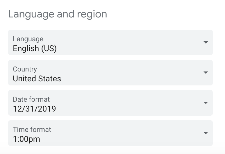The width and height of the screenshot is (225, 154).
Task: Click the arrow beside English (US)
Action: click(x=206, y=42)
